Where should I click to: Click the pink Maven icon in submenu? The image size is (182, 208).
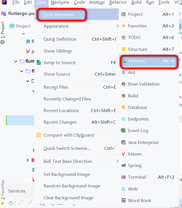(123, 154)
